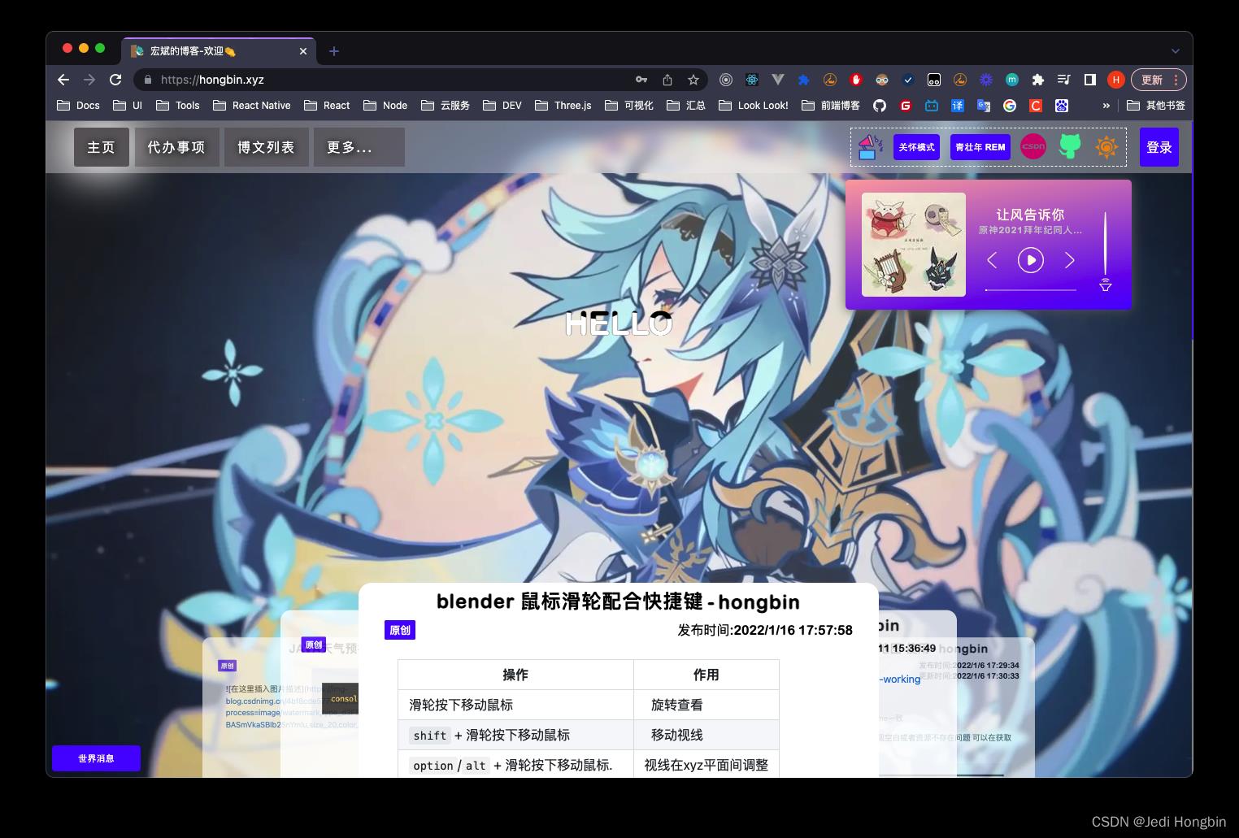Open the Look Look! bookmark folder
The image size is (1239, 838).
[754, 106]
